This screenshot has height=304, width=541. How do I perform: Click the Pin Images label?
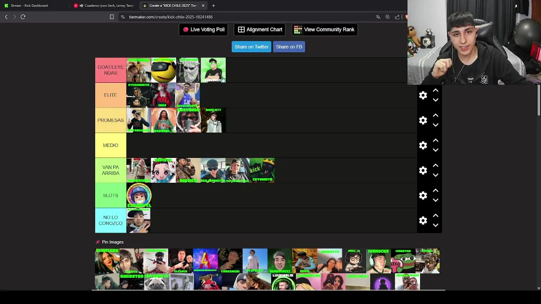pyautogui.click(x=112, y=242)
